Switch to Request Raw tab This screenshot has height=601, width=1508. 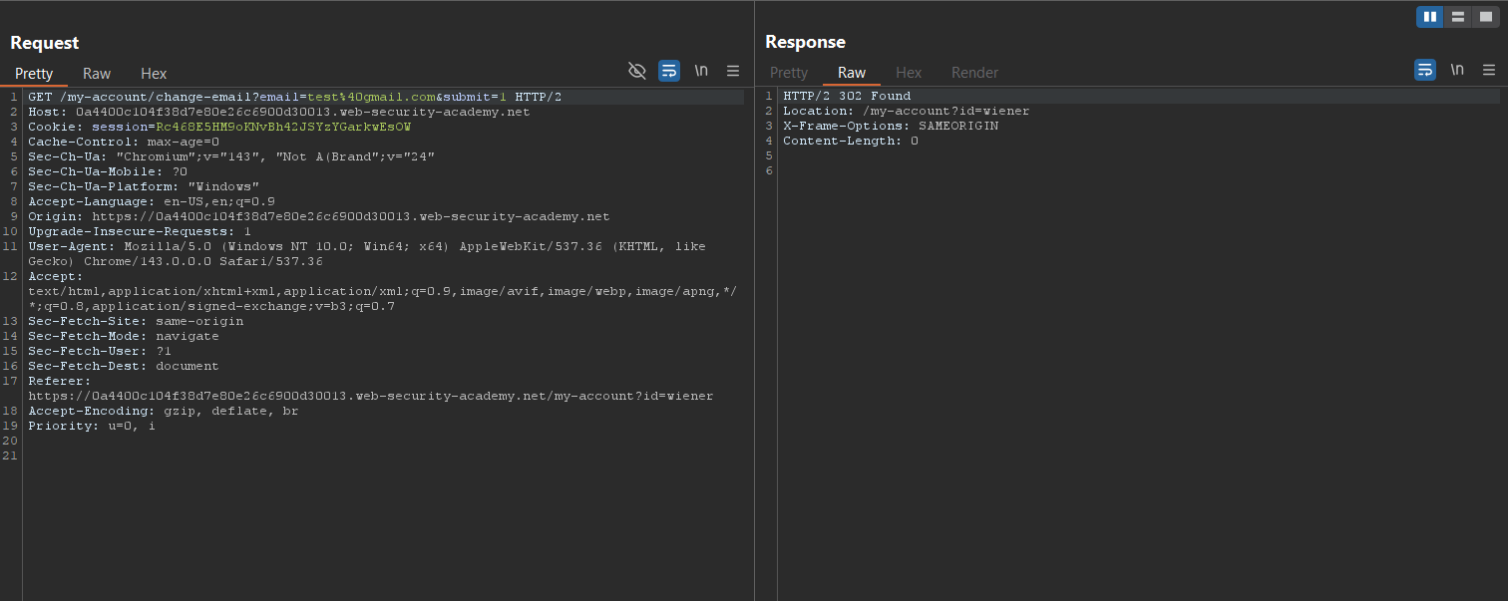97,74
